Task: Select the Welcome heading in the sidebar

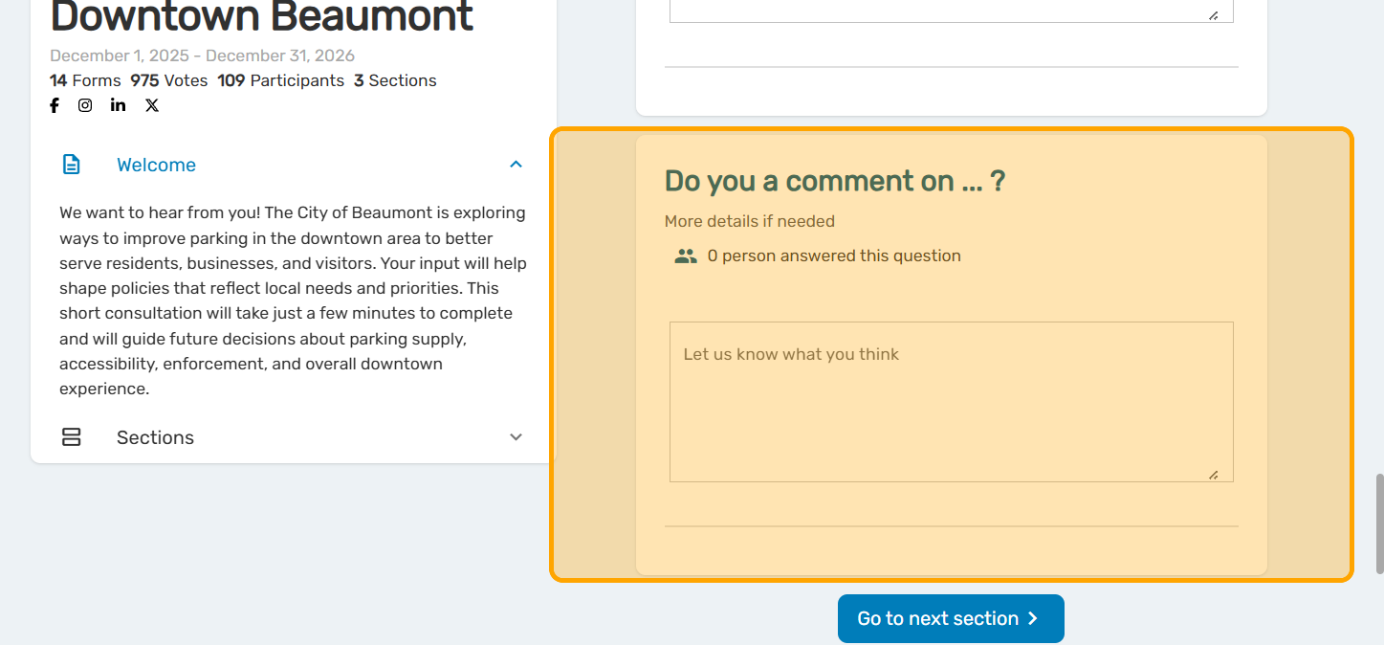Action: tap(156, 165)
